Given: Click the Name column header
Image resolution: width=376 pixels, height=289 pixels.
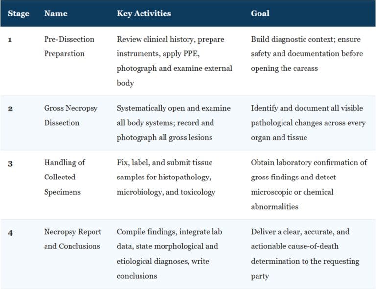Looking at the screenshot, I should (x=56, y=13).
